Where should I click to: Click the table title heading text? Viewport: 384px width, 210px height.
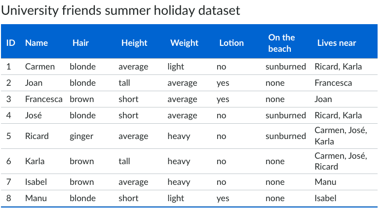(120, 10)
